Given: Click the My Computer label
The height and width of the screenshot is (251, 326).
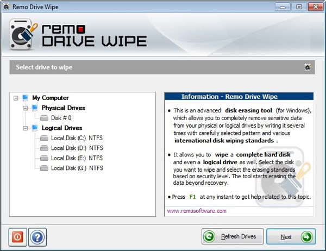Looking at the screenshot, I should [x=51, y=98].
